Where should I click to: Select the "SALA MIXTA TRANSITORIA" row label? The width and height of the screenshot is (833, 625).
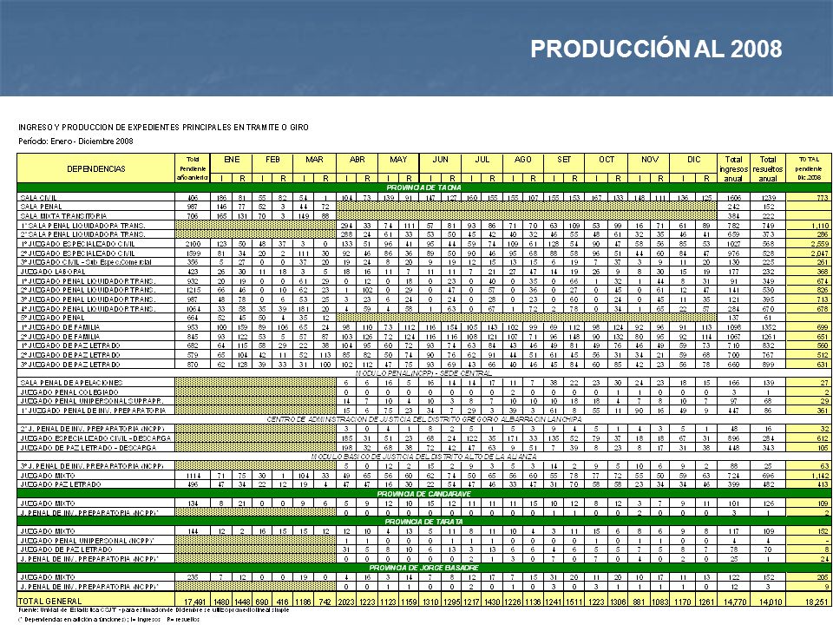[x=63, y=216]
